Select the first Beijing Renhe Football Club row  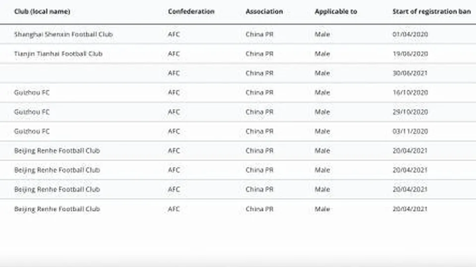click(x=238, y=150)
